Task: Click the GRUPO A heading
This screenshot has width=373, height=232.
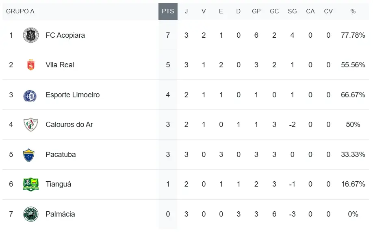Action: 20,11
